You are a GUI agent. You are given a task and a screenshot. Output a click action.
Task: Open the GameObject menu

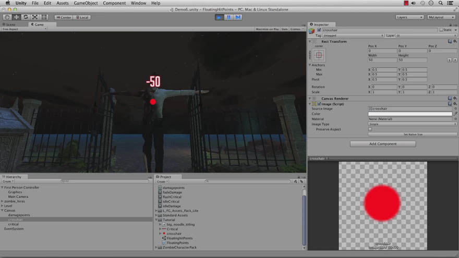pyautogui.click(x=86, y=3)
